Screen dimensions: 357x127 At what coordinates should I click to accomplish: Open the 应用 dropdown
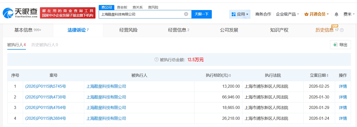pyautogui.click(x=240, y=14)
